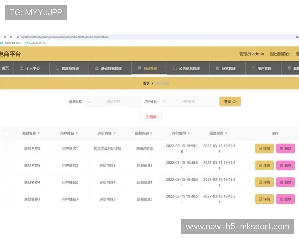Image resolution: width=299 pixels, height=239 pixels.
Task: Open 详情 for the 评价内容5 row
Action: click(264, 165)
